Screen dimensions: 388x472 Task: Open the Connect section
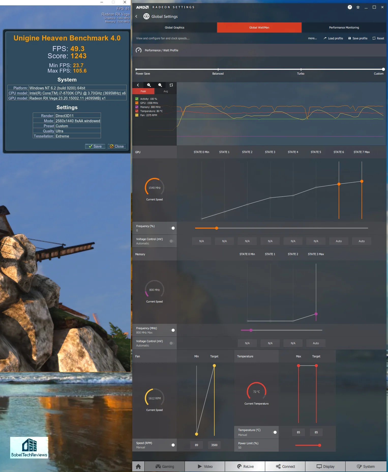pyautogui.click(x=285, y=466)
